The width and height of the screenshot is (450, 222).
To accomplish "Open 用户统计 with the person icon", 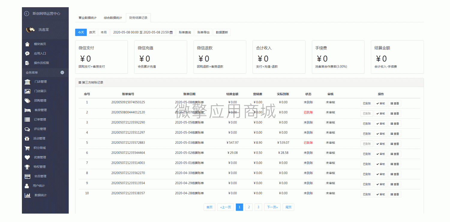I will (x=27, y=186).
